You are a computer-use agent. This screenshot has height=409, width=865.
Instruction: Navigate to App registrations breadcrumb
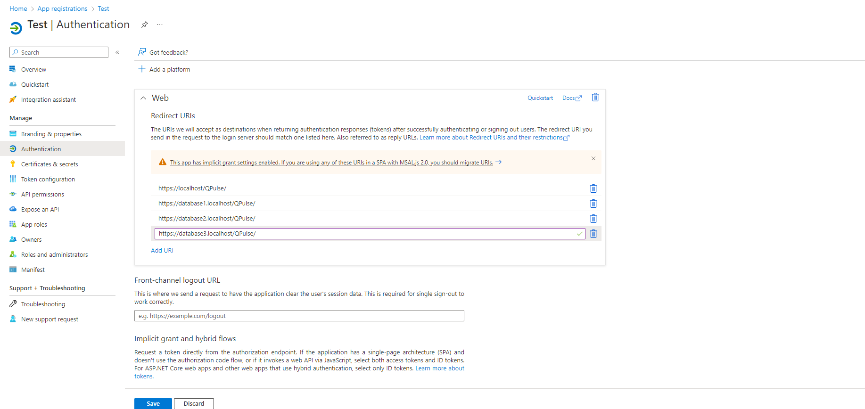pos(62,8)
